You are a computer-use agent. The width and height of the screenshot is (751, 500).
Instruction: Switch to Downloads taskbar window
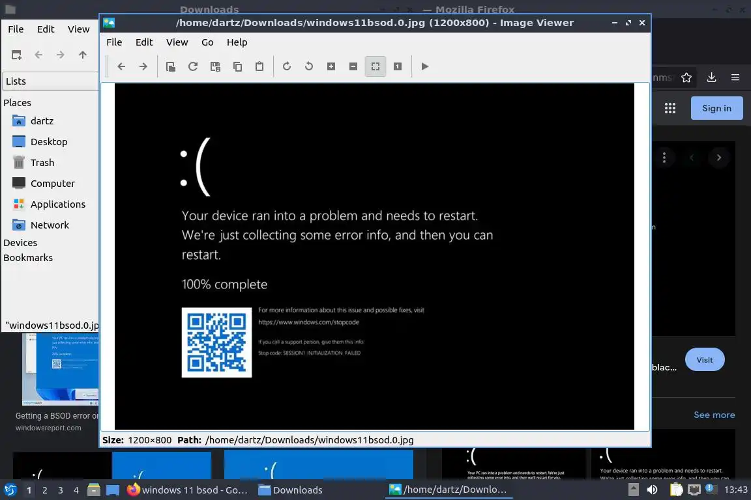point(291,490)
